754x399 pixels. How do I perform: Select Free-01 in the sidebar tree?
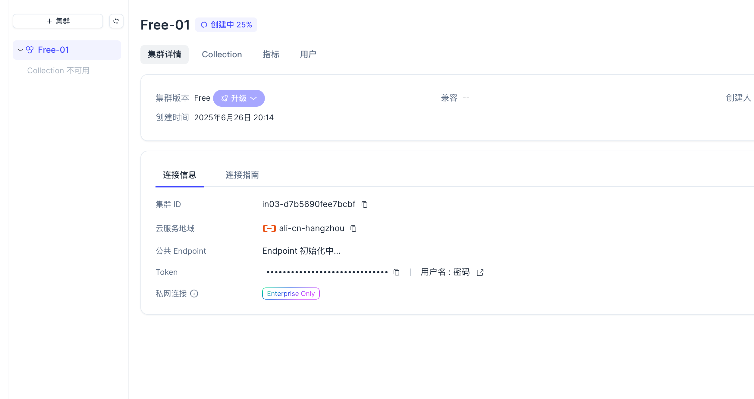click(53, 50)
